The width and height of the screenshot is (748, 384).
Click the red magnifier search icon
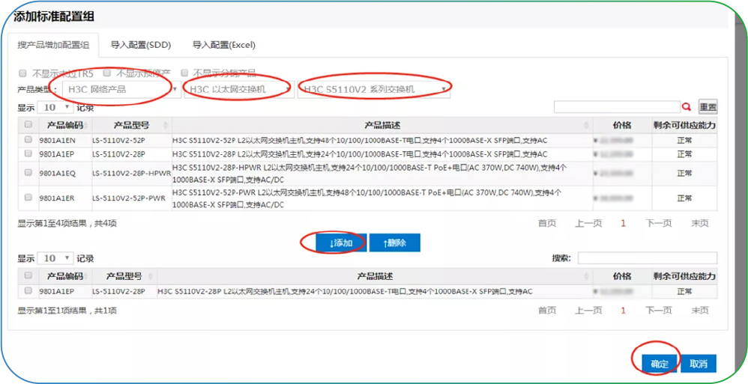tap(687, 107)
